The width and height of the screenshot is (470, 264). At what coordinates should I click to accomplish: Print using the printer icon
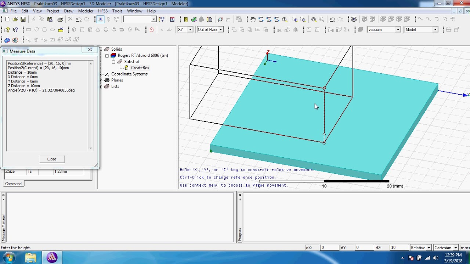pos(60,19)
